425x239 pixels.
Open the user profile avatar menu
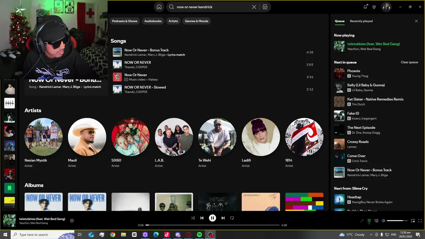tap(386, 7)
